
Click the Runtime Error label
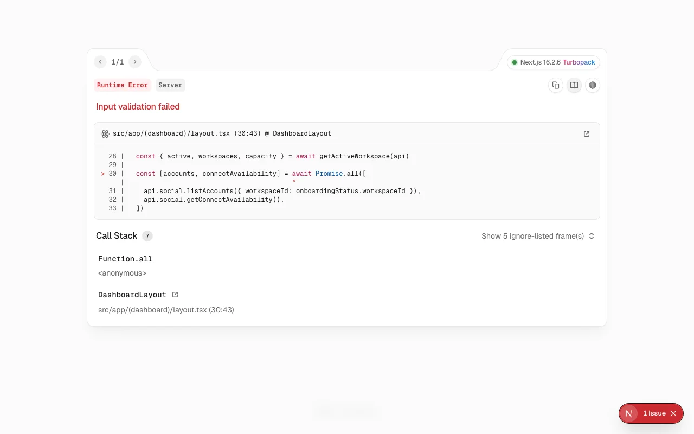123,85
